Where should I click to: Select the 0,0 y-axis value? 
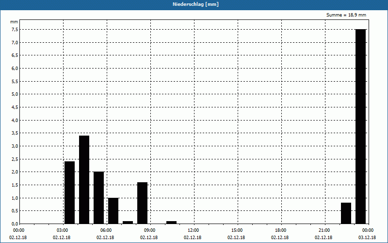click(15, 224)
